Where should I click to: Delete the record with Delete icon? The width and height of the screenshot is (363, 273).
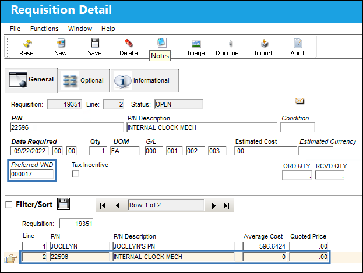(129, 43)
